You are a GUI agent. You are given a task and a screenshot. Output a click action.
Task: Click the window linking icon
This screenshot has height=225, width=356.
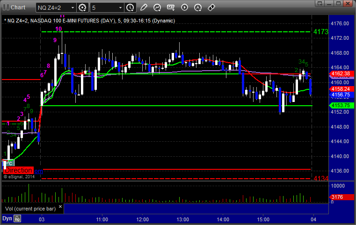[x=211, y=7]
